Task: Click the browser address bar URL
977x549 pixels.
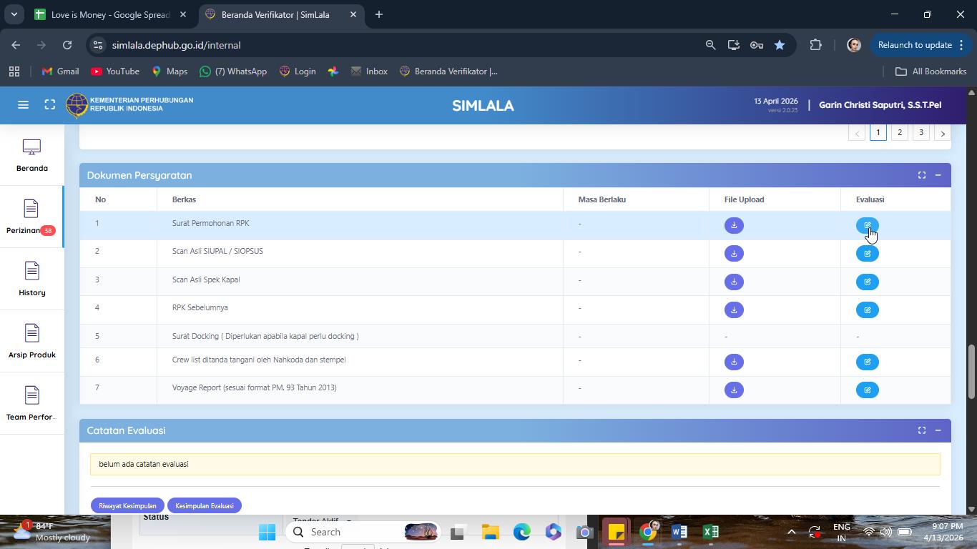Action: coord(176,45)
